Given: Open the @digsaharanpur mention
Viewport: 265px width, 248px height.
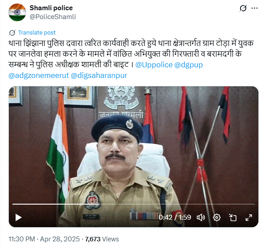Looking at the screenshot, I should [x=99, y=76].
